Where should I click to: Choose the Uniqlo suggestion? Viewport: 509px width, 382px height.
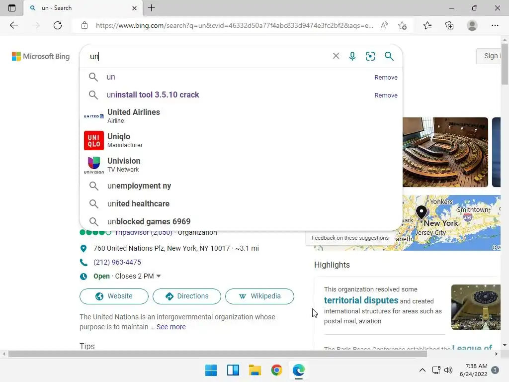click(x=241, y=140)
